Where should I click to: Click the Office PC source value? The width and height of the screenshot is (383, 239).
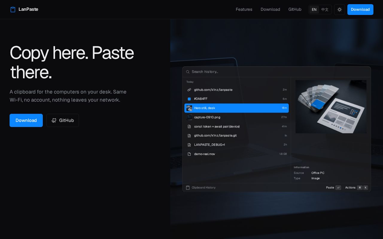pos(318,173)
